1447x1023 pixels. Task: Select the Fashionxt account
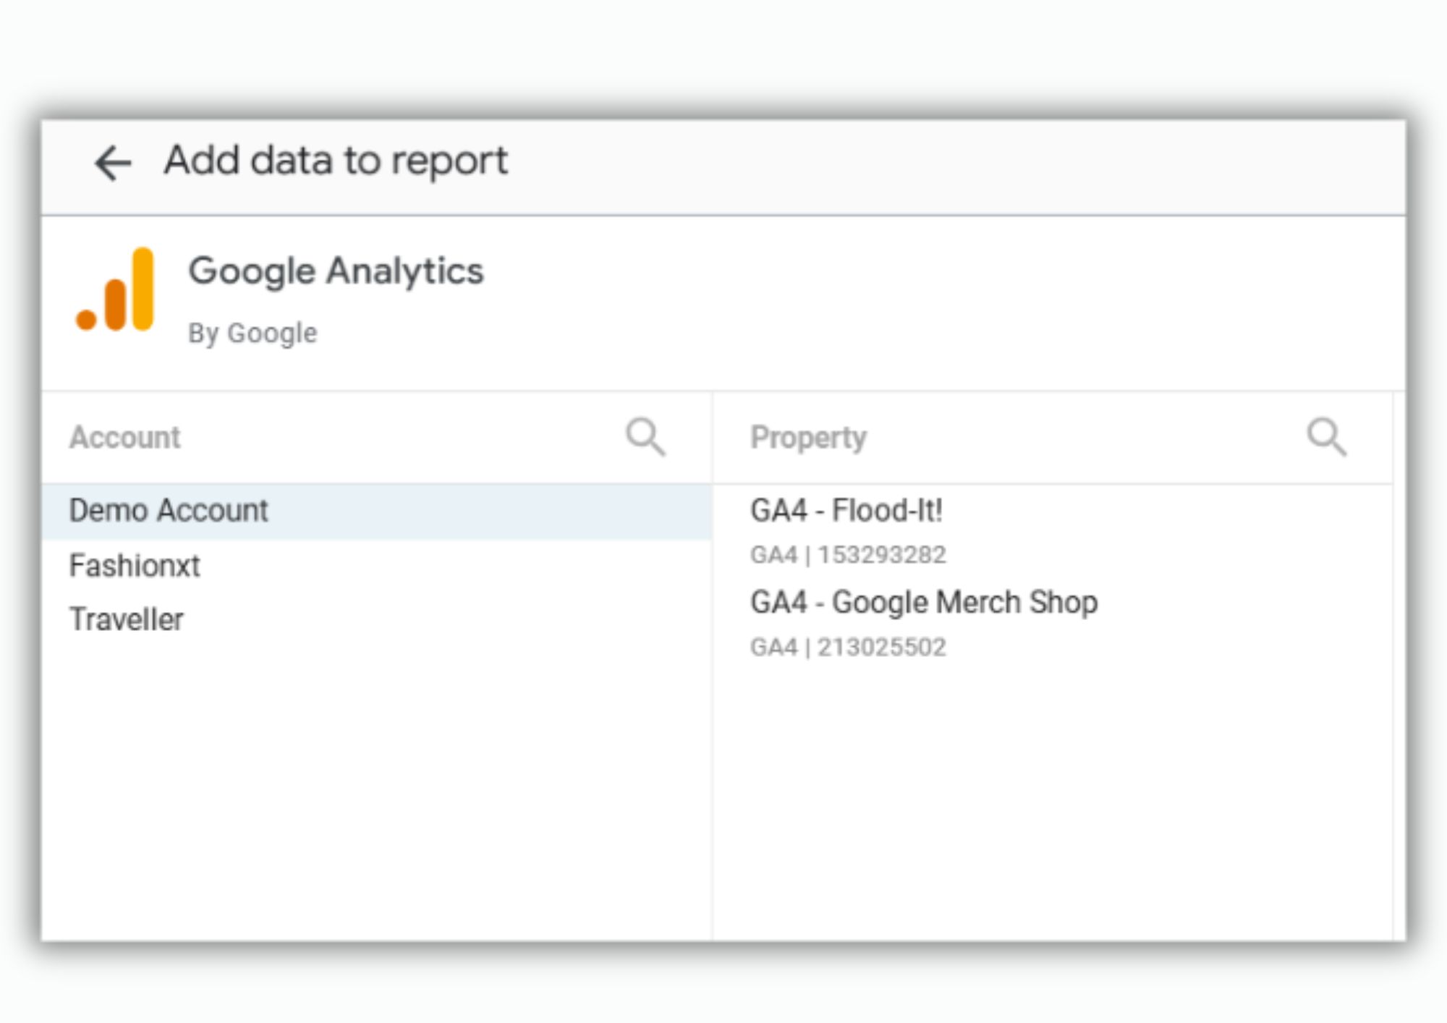pos(135,566)
